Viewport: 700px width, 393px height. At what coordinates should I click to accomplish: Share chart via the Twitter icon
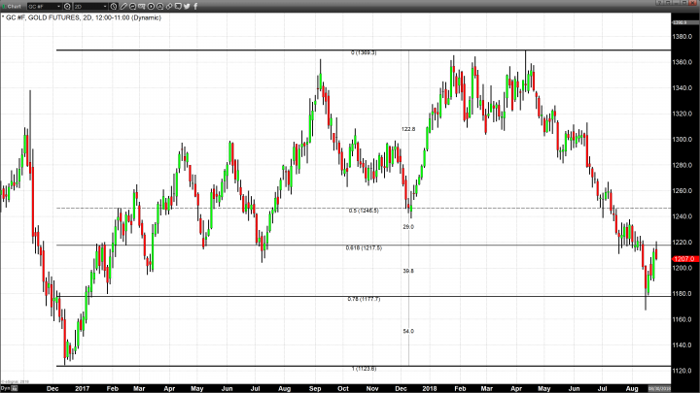click(185, 7)
